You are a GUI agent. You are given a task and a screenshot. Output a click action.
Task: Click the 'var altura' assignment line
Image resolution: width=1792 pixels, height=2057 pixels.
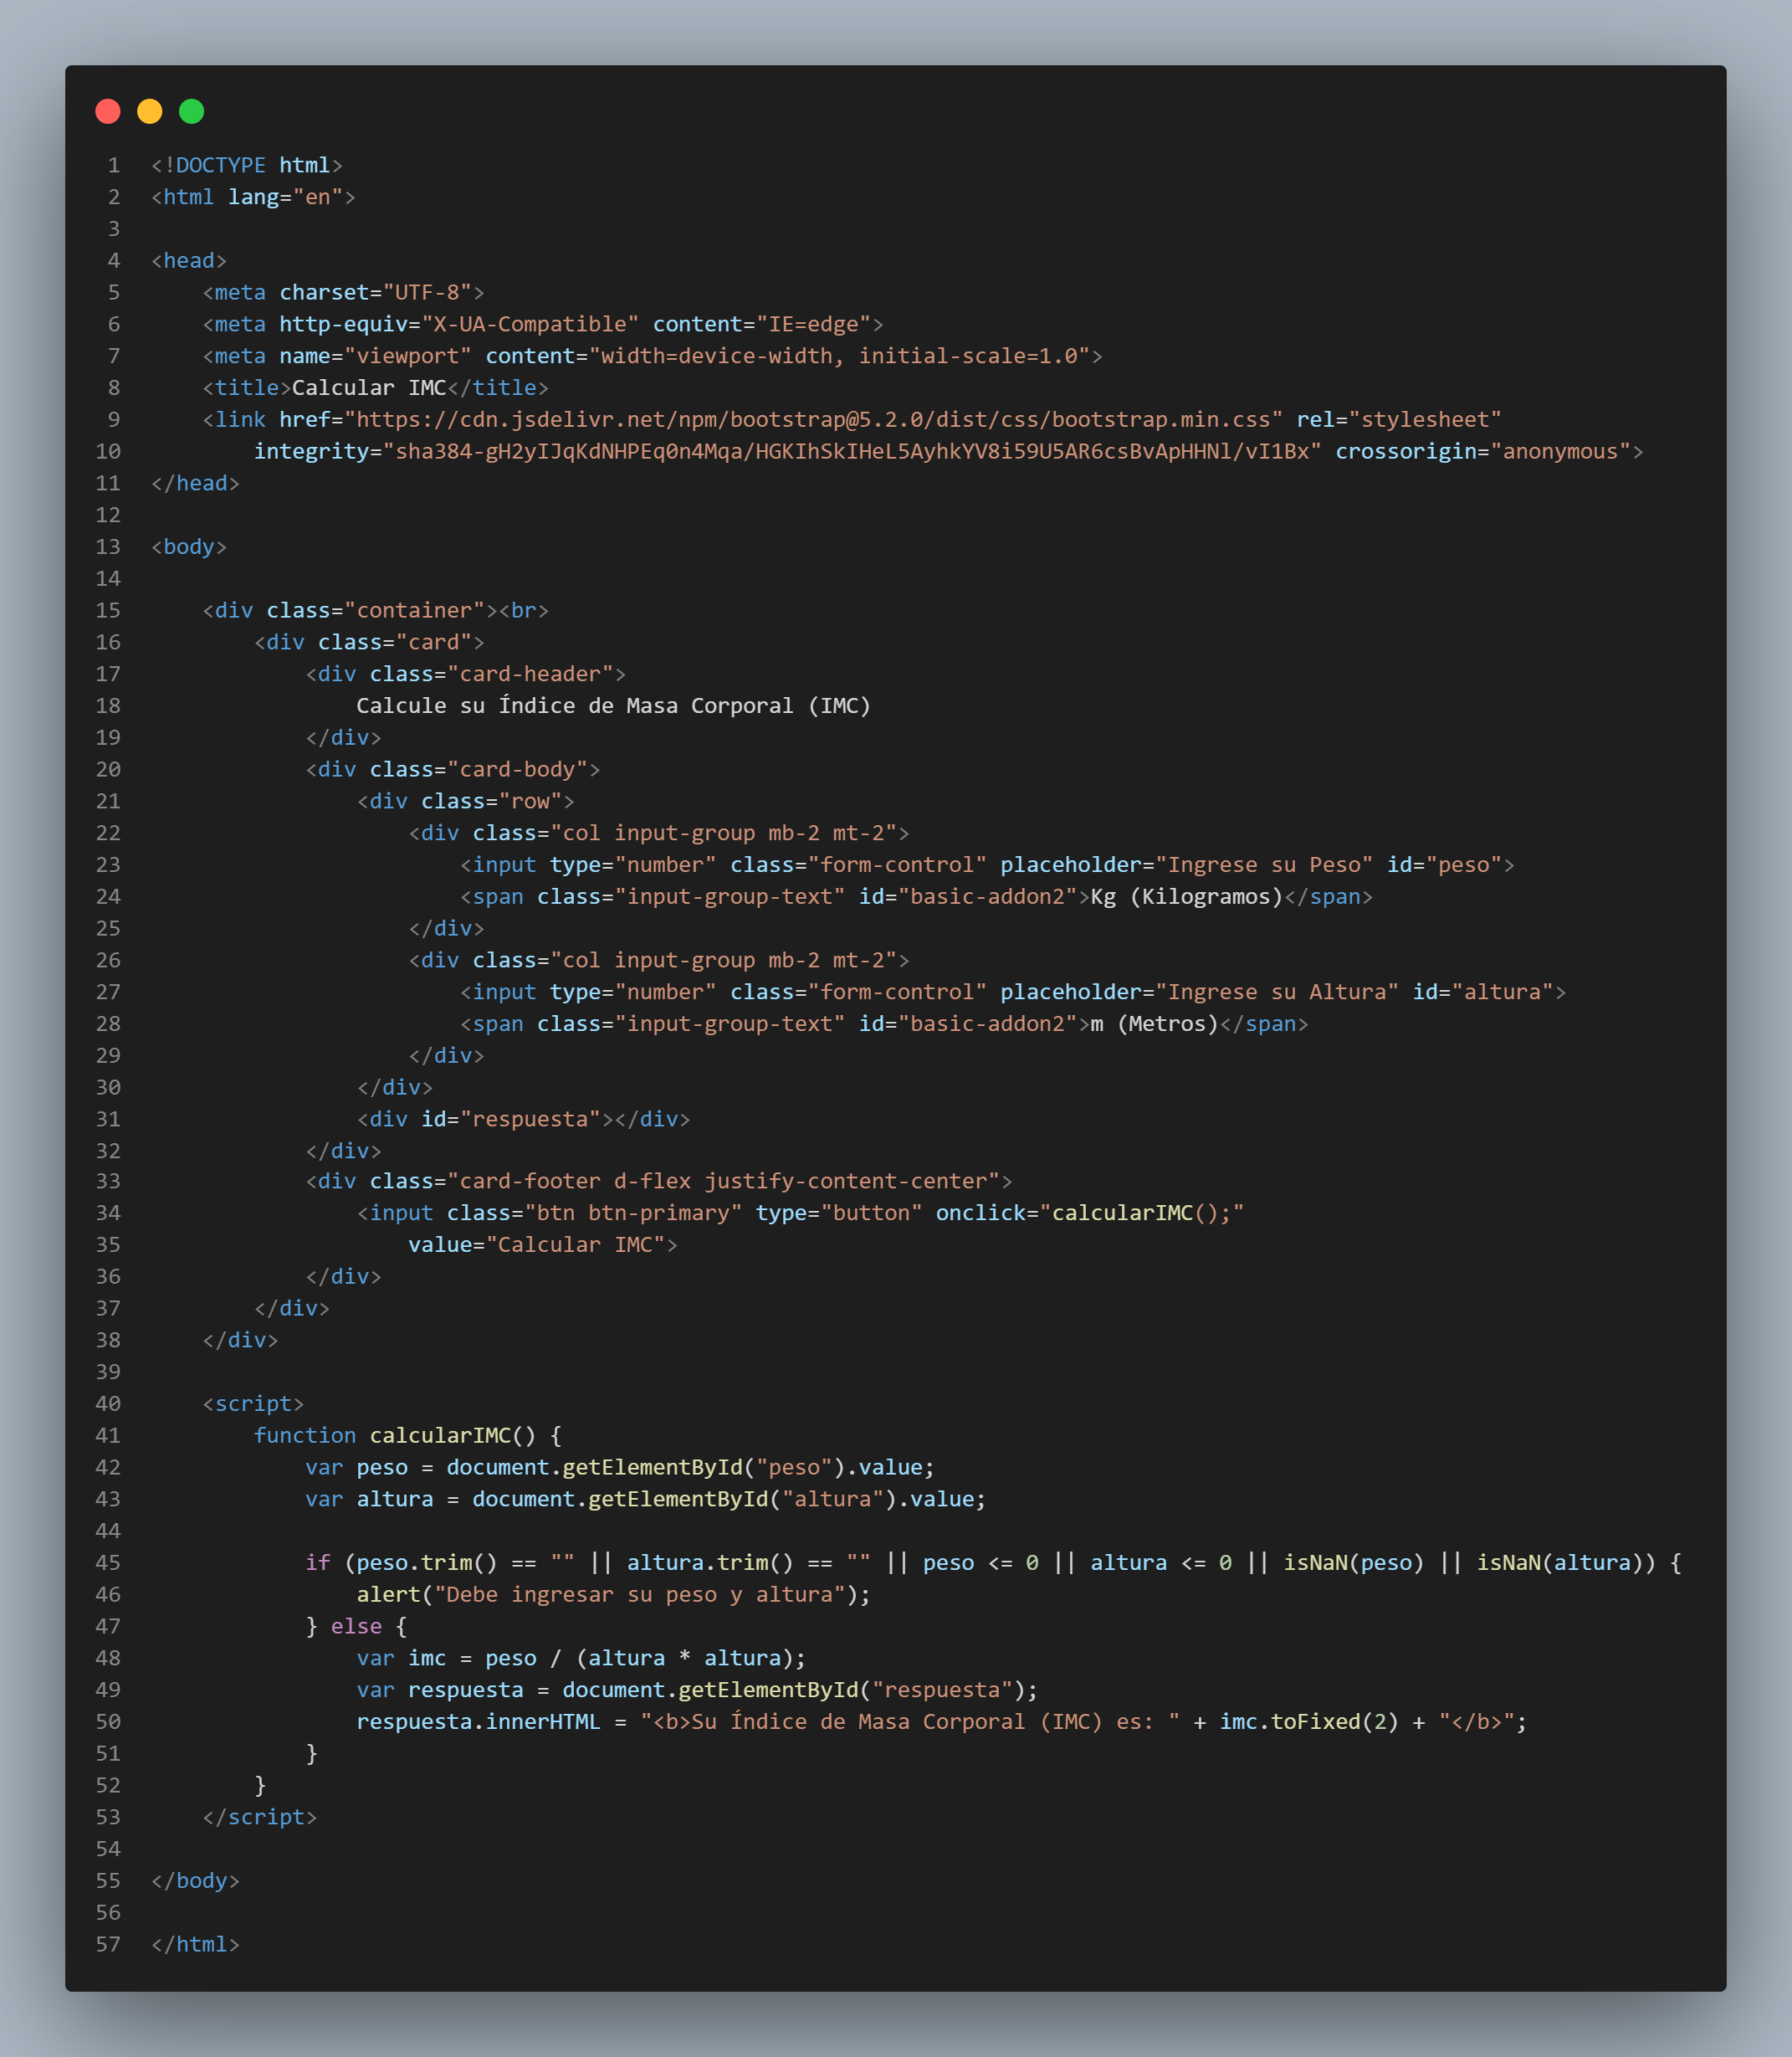point(646,1500)
